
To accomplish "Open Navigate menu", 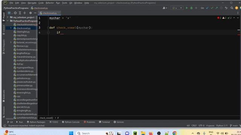I will [32, 3].
